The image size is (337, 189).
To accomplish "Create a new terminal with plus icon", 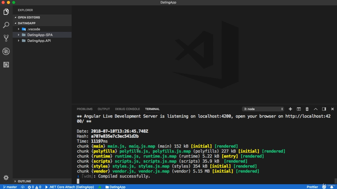I will 290,109.
